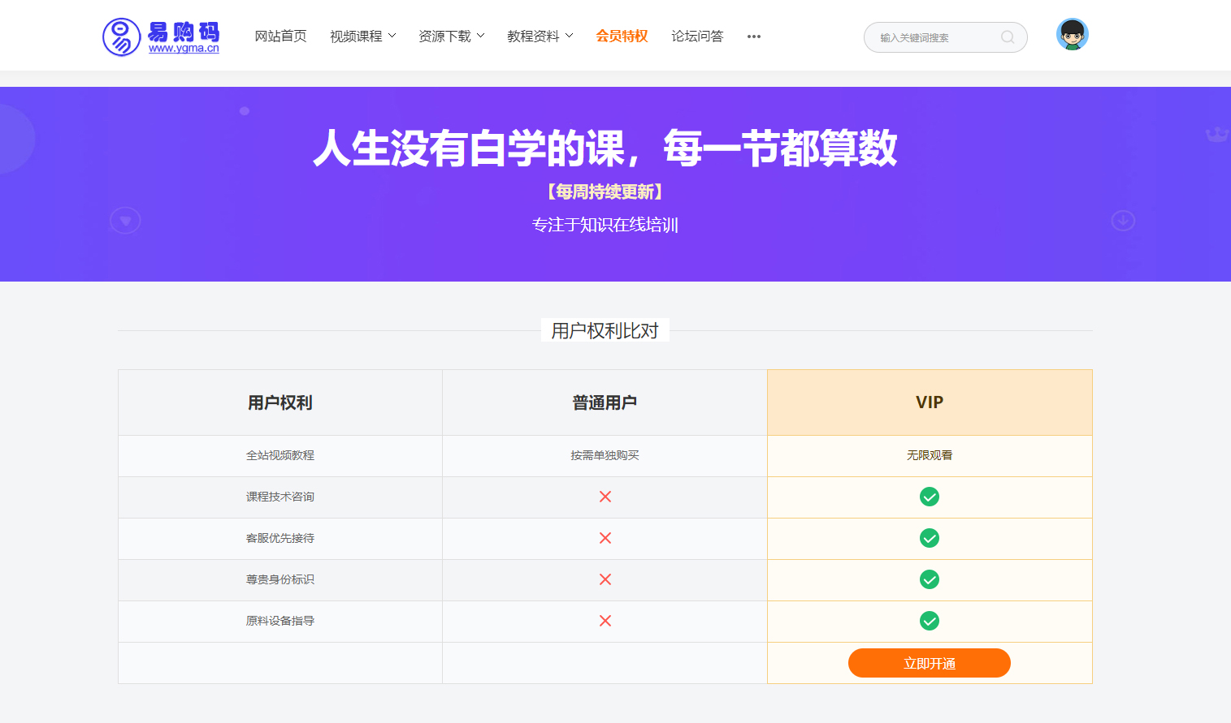Click the red X for 课程技术咨询

tap(605, 497)
